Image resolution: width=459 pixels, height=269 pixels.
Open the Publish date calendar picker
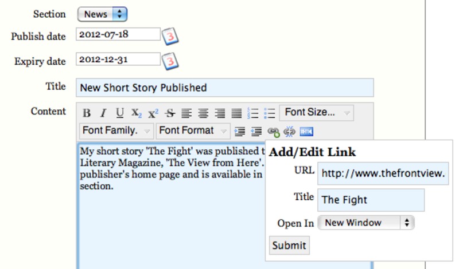click(170, 36)
